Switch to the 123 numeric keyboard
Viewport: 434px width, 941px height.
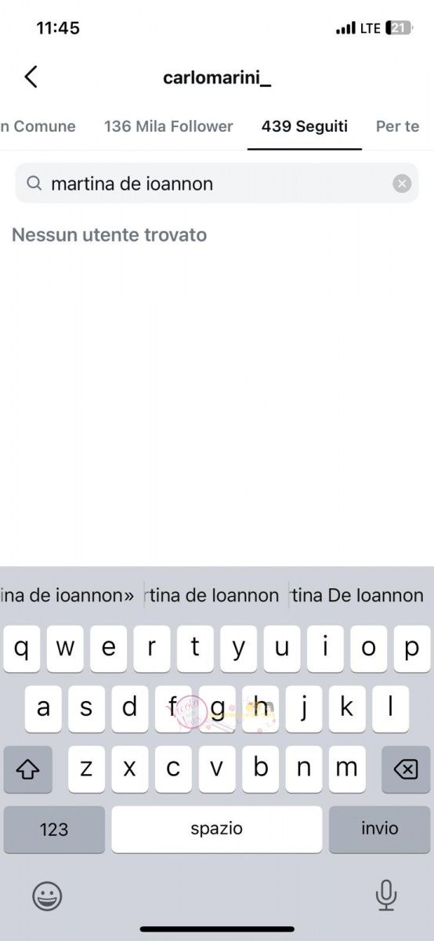point(54,830)
